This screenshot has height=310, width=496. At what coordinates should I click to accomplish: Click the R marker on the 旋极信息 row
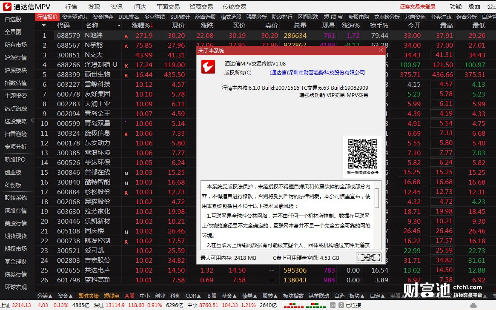tap(126, 134)
